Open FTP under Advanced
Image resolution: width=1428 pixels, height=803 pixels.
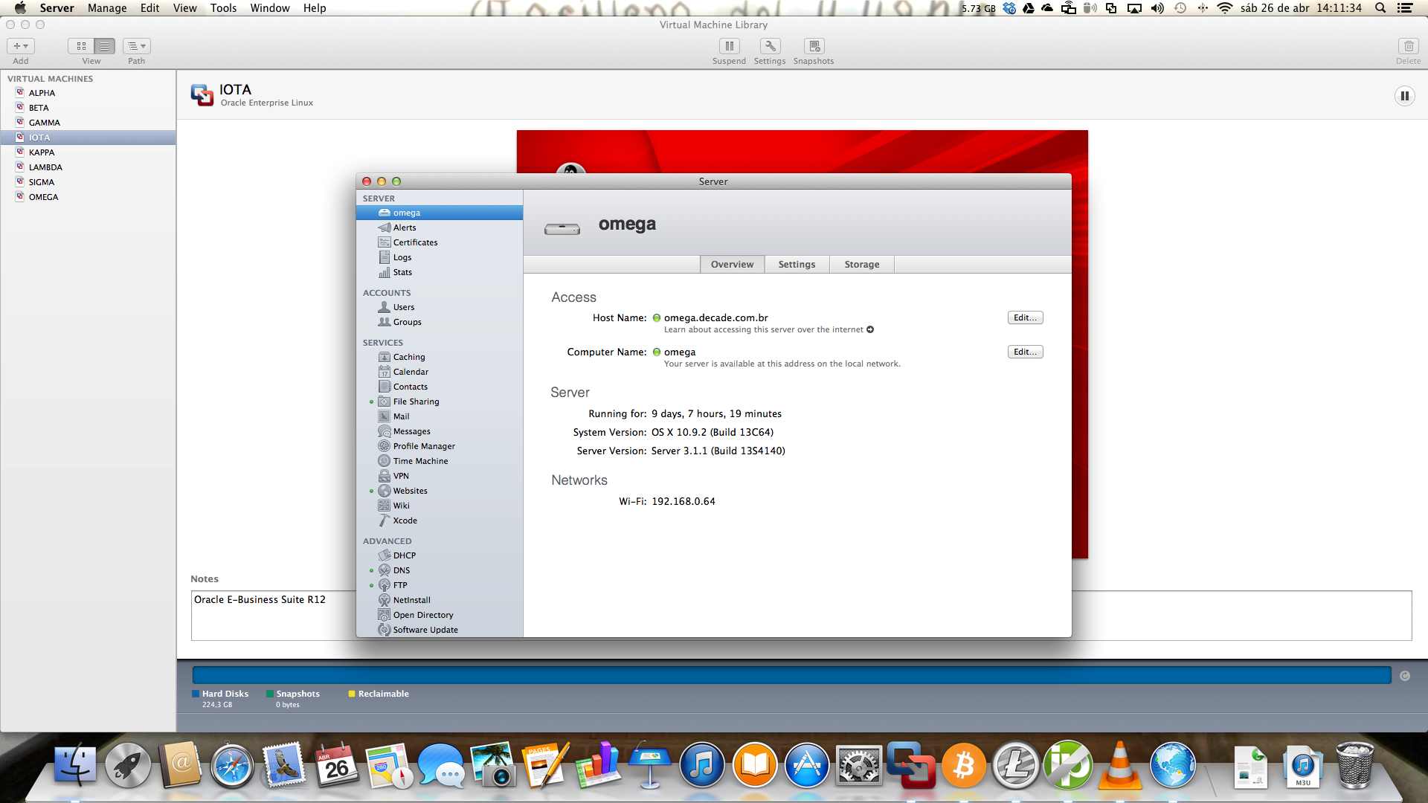coord(439,585)
